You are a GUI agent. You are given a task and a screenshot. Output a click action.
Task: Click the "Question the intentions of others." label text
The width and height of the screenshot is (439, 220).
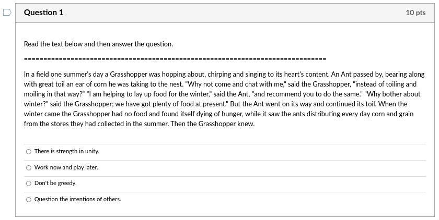(78, 199)
